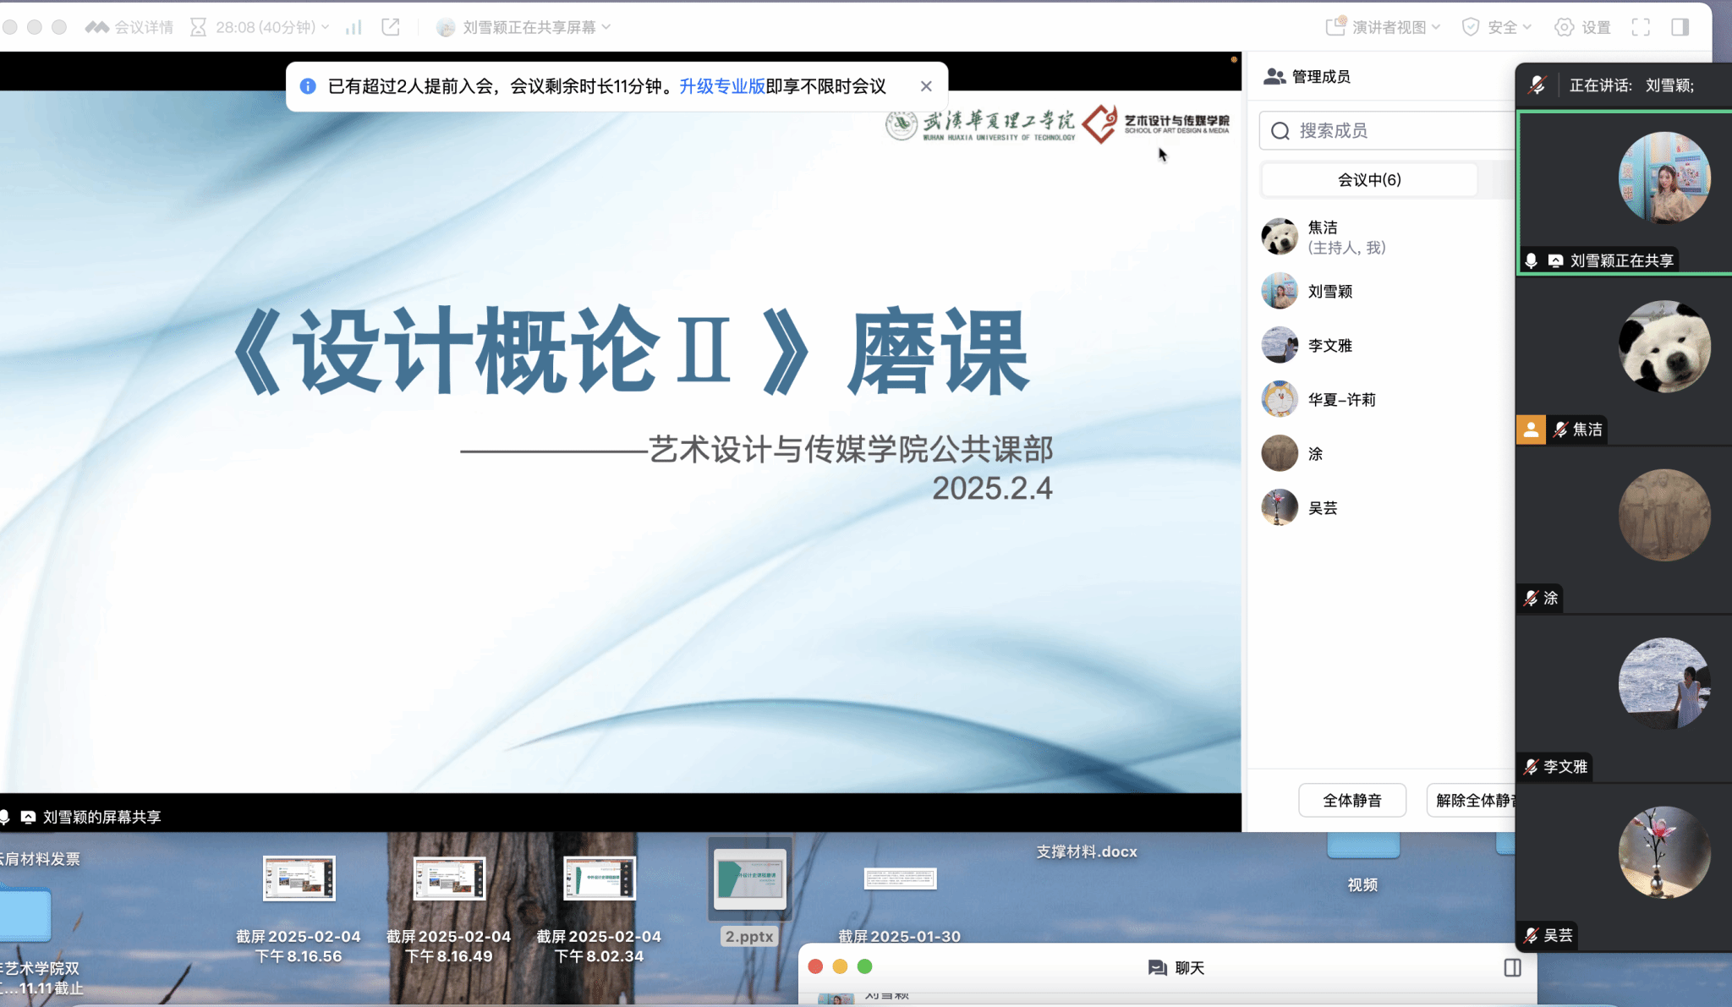
Task: Close the 聊天 window with red button
Action: point(815,966)
